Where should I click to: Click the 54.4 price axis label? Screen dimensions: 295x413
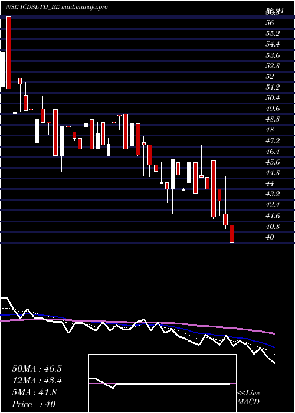tap(273, 44)
